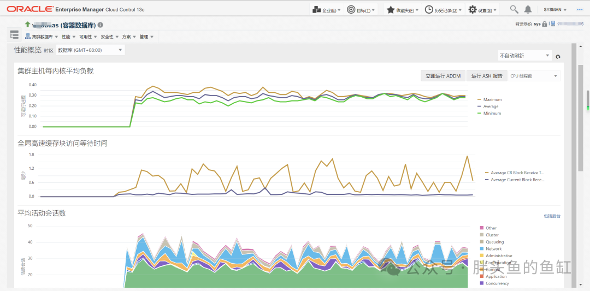Screen dimensions: 590x291
Task: Click the 全局高速缓存块访问等待时间 heading
Action: click(x=63, y=143)
